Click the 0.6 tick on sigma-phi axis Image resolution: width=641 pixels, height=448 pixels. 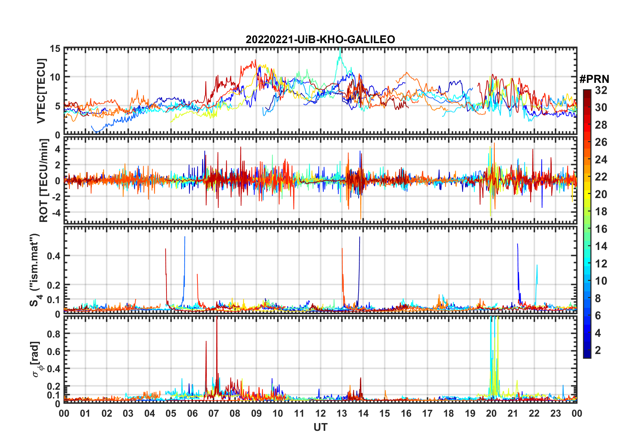pos(54,351)
